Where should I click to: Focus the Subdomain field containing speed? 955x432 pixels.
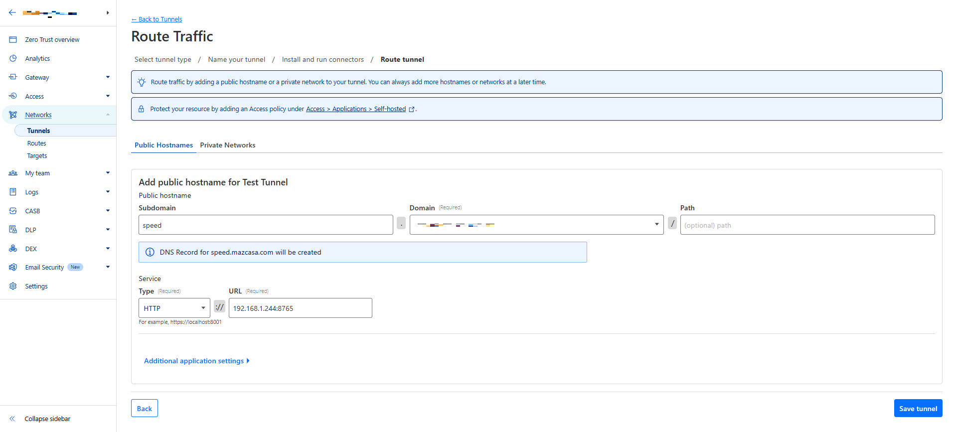[x=266, y=225]
